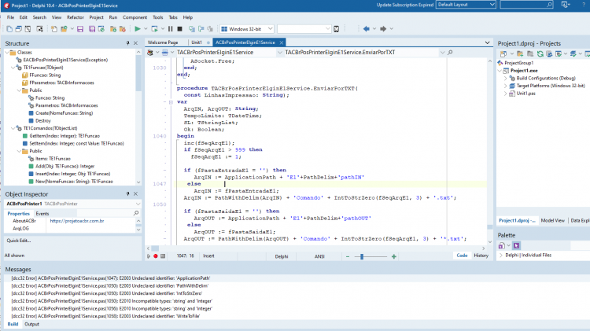Image resolution: width=590 pixels, height=331 pixels.
Task: Open the File menu
Action: pyautogui.click(x=10, y=17)
